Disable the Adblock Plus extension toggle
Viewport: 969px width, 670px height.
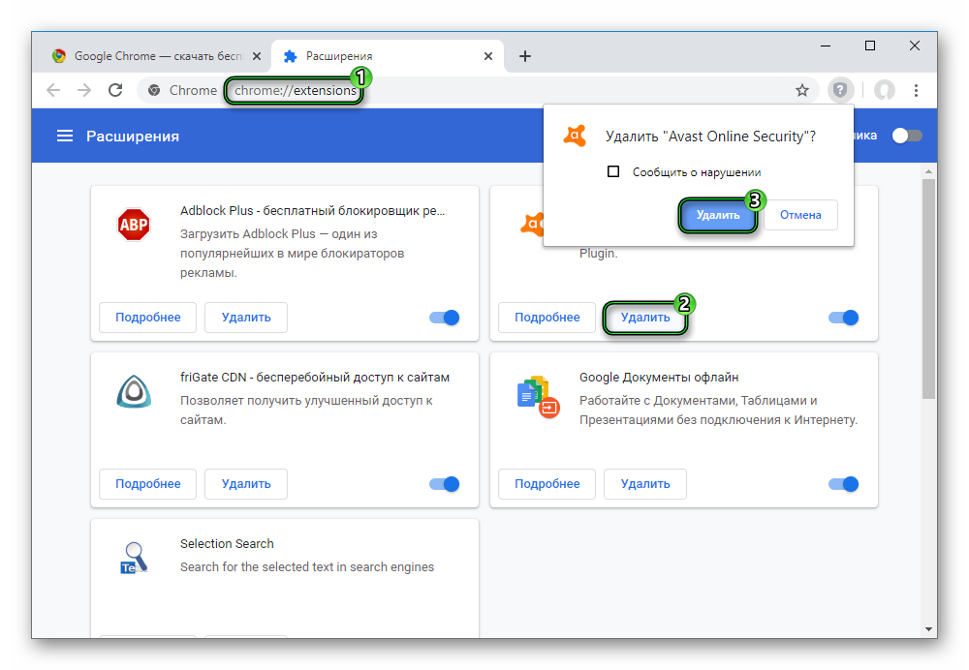click(x=445, y=318)
